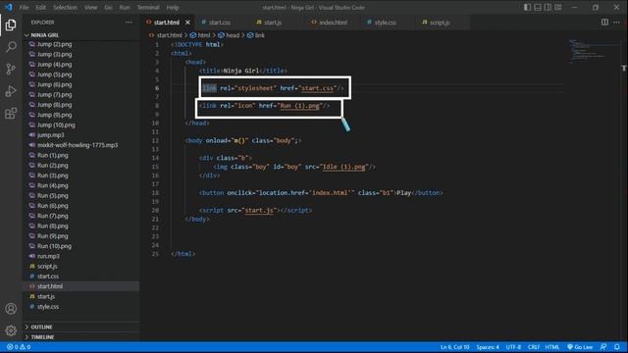Open editor more actions ellipsis
The width and height of the screenshot is (628, 353).
coord(616,23)
